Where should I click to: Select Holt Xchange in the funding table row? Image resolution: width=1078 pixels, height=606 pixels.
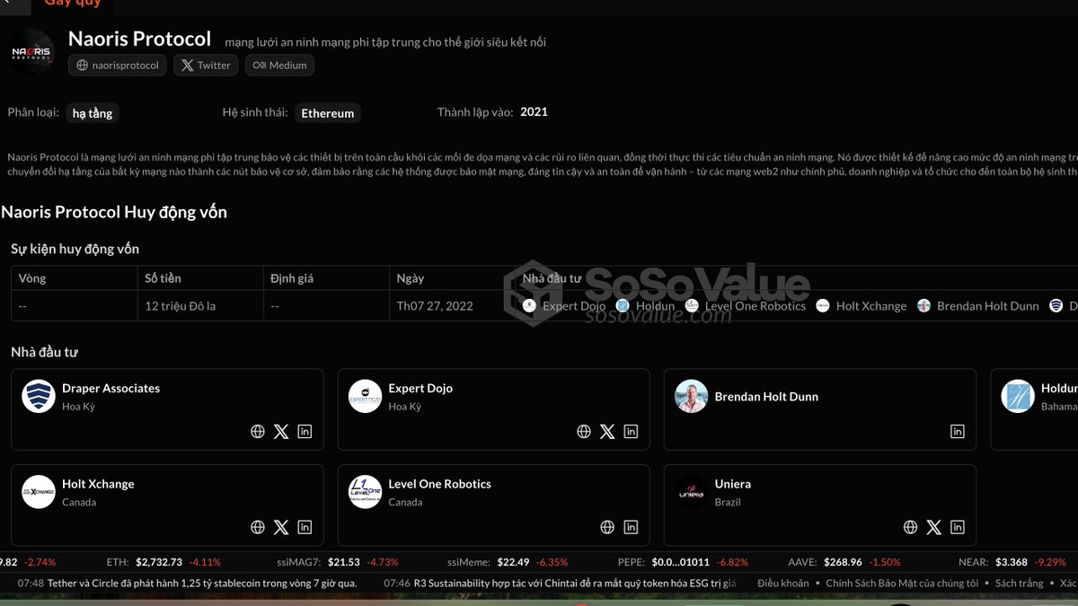[862, 306]
